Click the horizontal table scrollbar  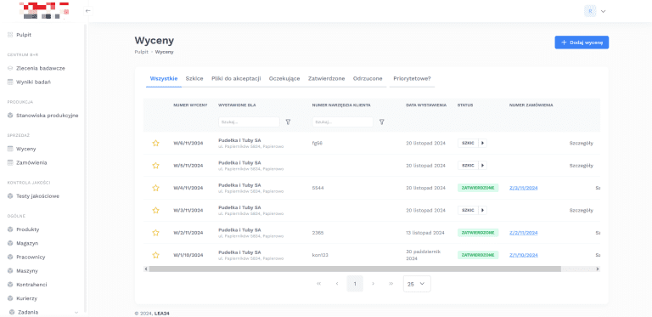pos(355,269)
